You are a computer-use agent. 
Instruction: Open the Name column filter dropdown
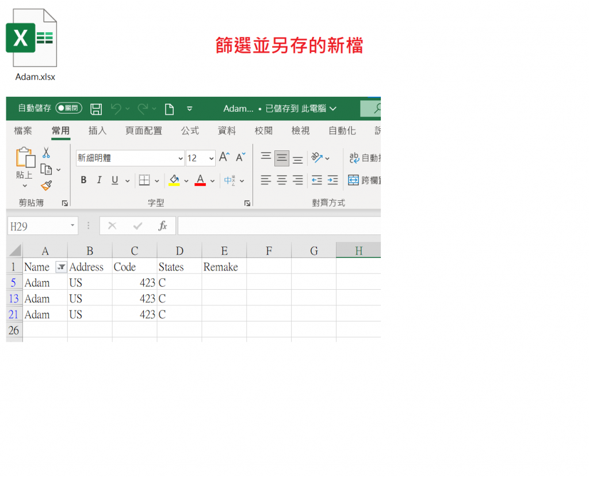pos(61,267)
